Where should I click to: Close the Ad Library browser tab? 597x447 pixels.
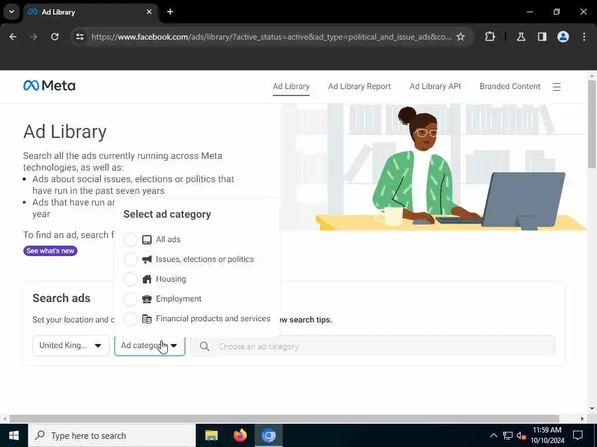point(149,12)
